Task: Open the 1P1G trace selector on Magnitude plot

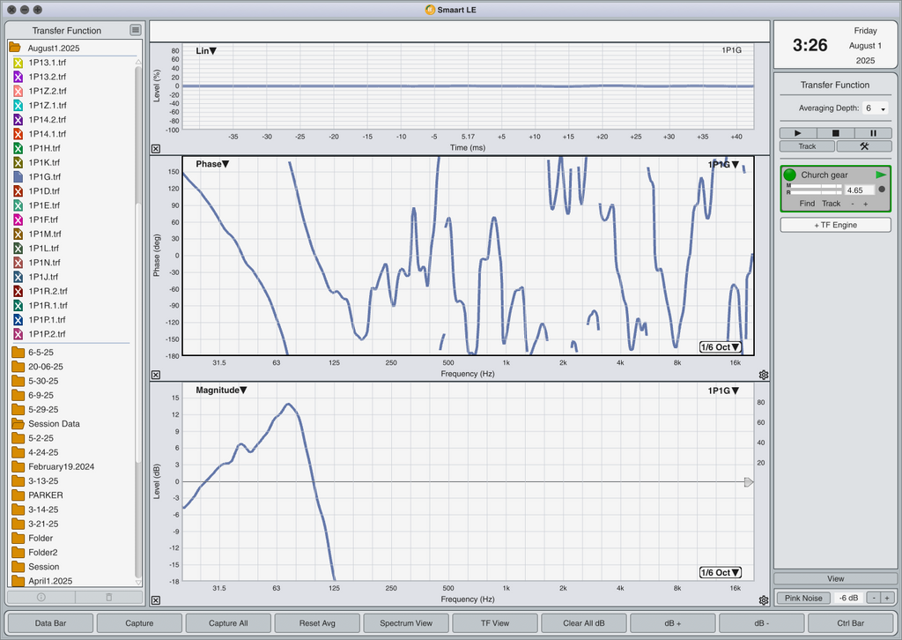Action: click(x=723, y=391)
